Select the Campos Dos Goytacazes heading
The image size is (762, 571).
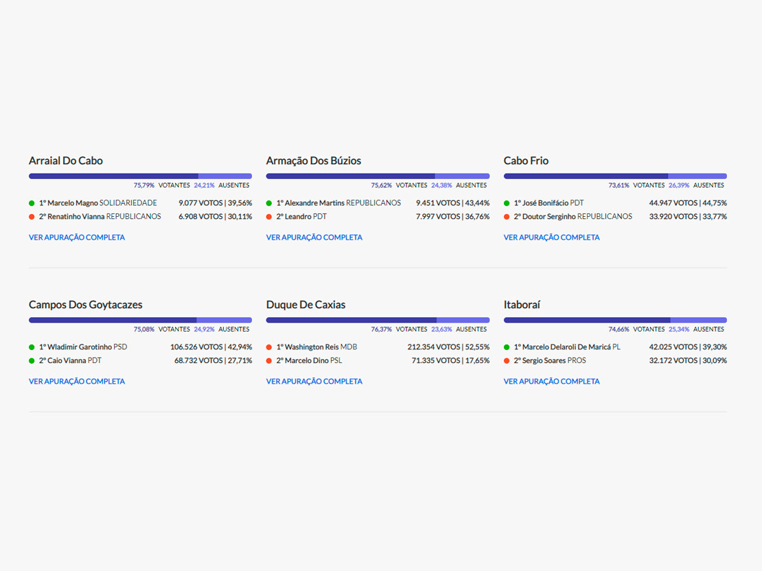click(x=86, y=305)
